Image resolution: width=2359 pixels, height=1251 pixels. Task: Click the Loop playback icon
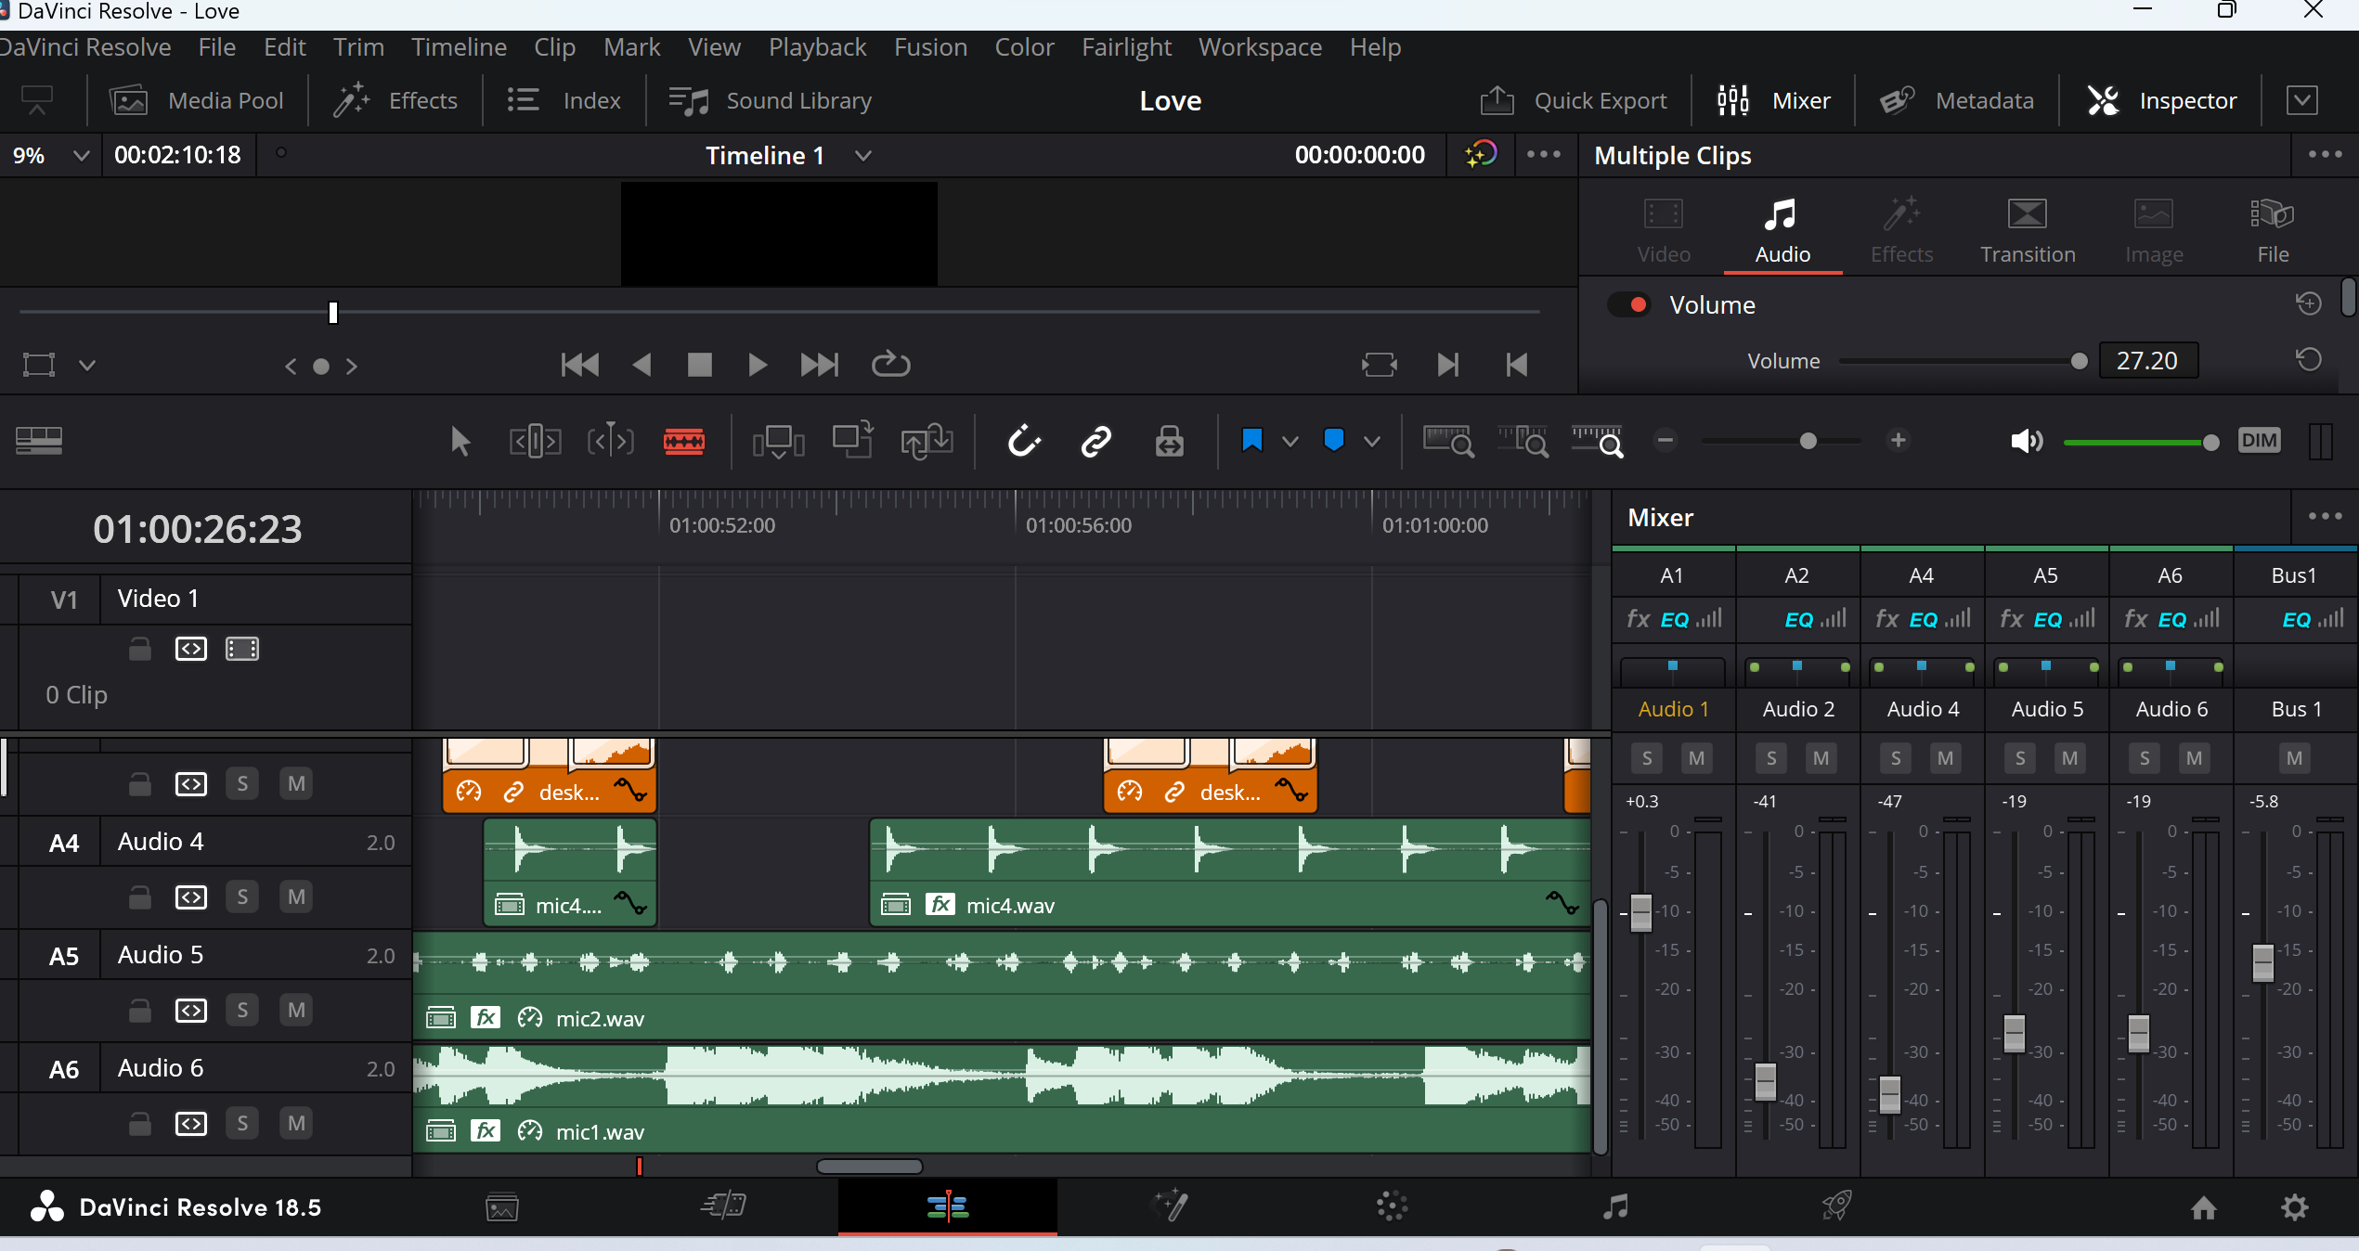[x=890, y=365]
